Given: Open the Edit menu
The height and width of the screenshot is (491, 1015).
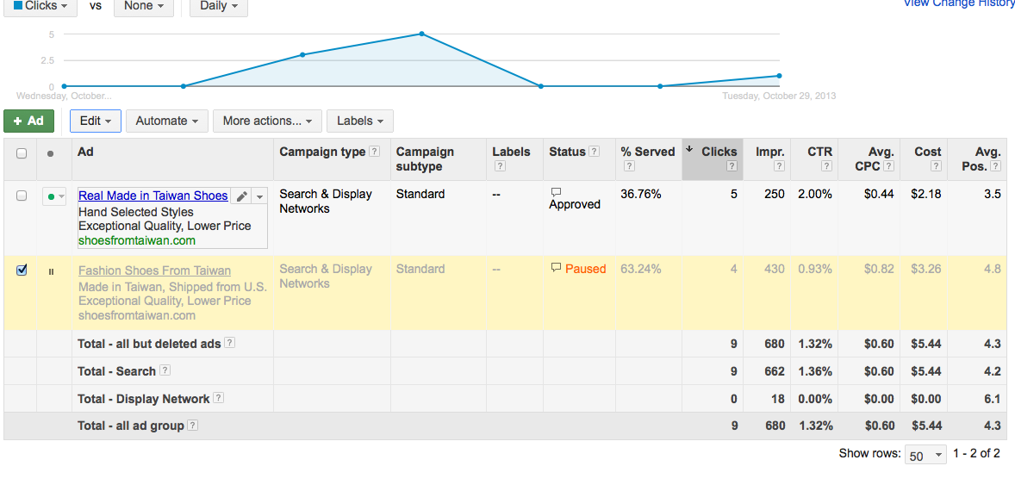Looking at the screenshot, I should tap(96, 121).
